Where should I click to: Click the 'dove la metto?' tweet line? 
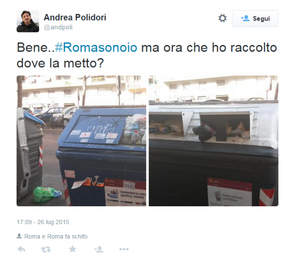click(x=60, y=63)
